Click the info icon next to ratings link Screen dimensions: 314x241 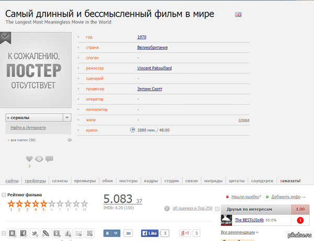tap(167, 208)
